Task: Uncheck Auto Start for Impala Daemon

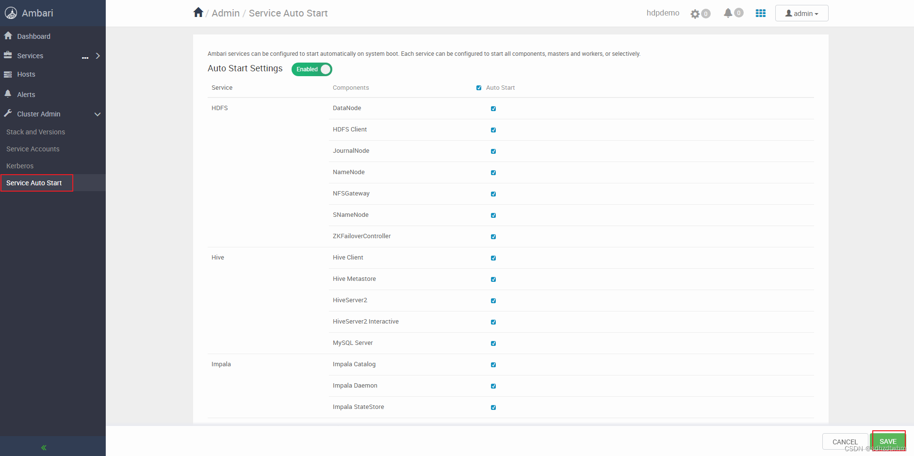Action: [493, 386]
